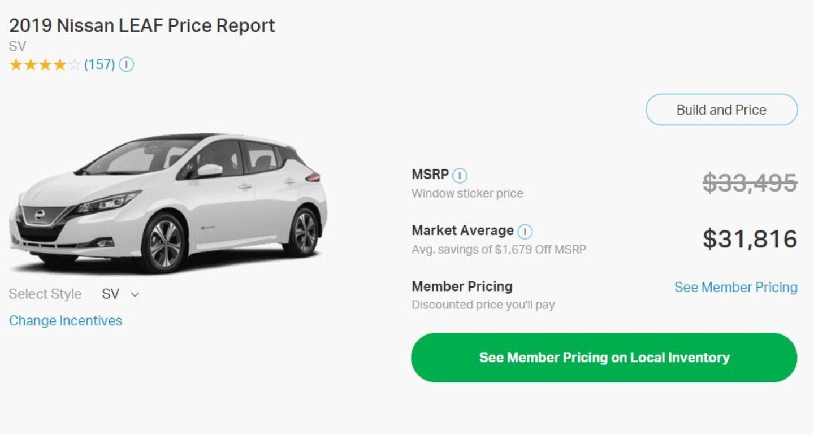
Task: Click the Select Style label
Action: (45, 294)
